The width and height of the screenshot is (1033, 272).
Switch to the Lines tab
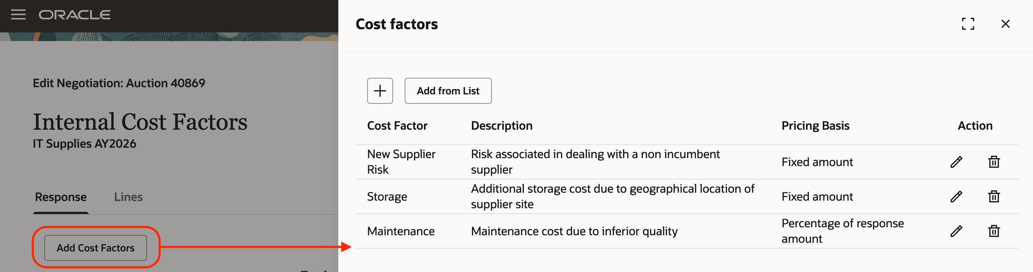coord(128,197)
